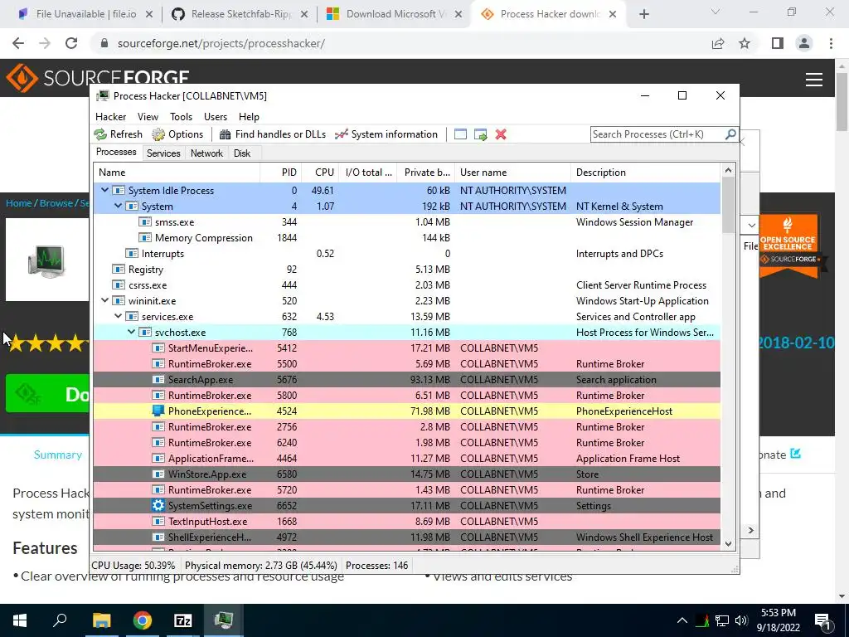Open the Users menu
This screenshot has height=637, width=849.
[215, 116]
